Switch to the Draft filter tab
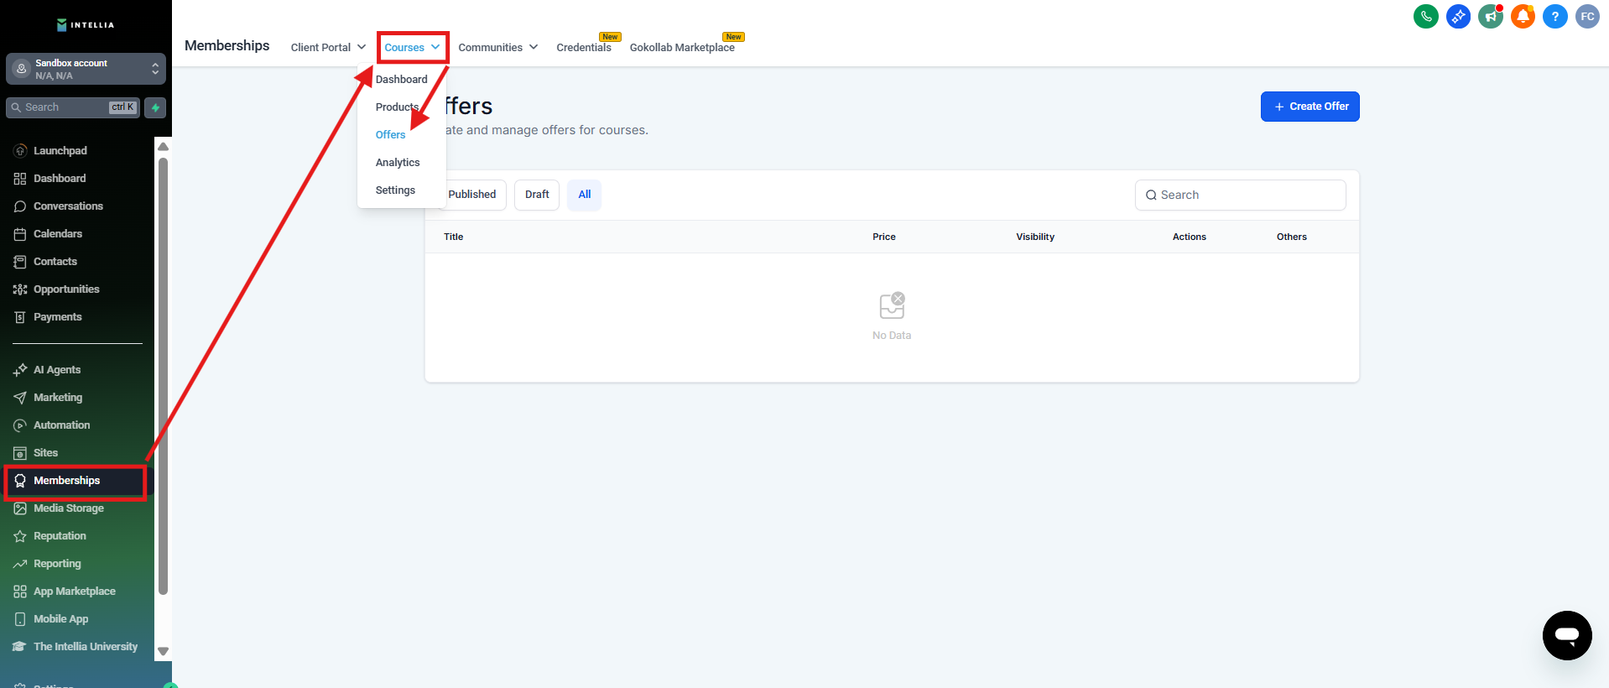 point(537,195)
